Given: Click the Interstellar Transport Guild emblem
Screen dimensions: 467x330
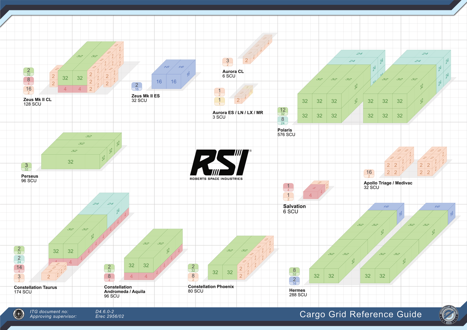Looking at the screenshot, I should [448, 315].
